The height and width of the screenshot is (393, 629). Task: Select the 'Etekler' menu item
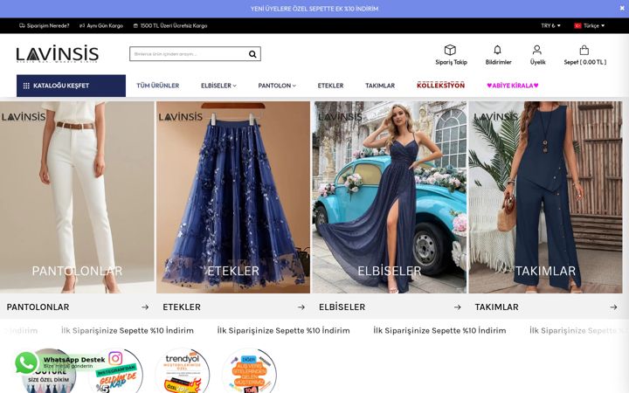point(330,86)
